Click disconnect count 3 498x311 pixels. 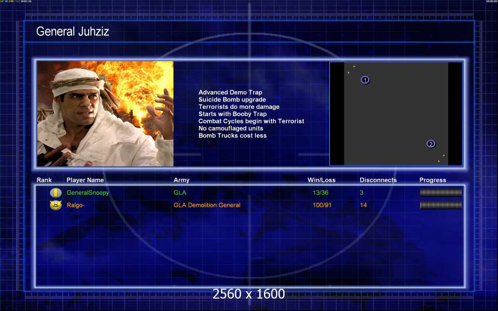coord(362,193)
